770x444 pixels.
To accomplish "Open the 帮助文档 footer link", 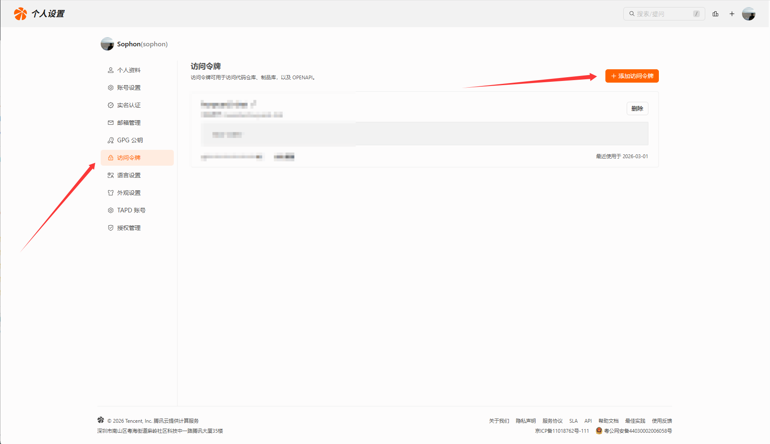I will (x=608, y=421).
